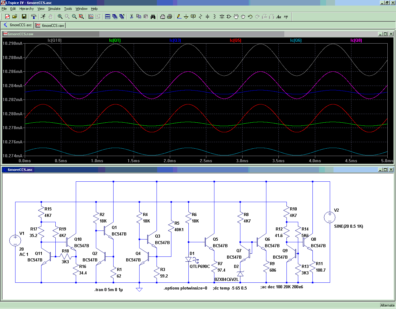The height and width of the screenshot is (309, 396).
Task: Place a Resistor from the toolbar
Action: point(200,17)
